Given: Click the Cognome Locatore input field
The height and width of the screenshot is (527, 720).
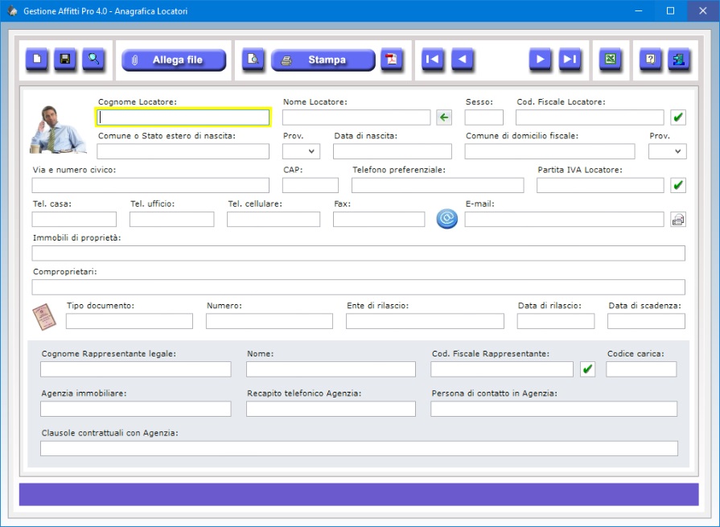Looking at the screenshot, I should (x=183, y=117).
